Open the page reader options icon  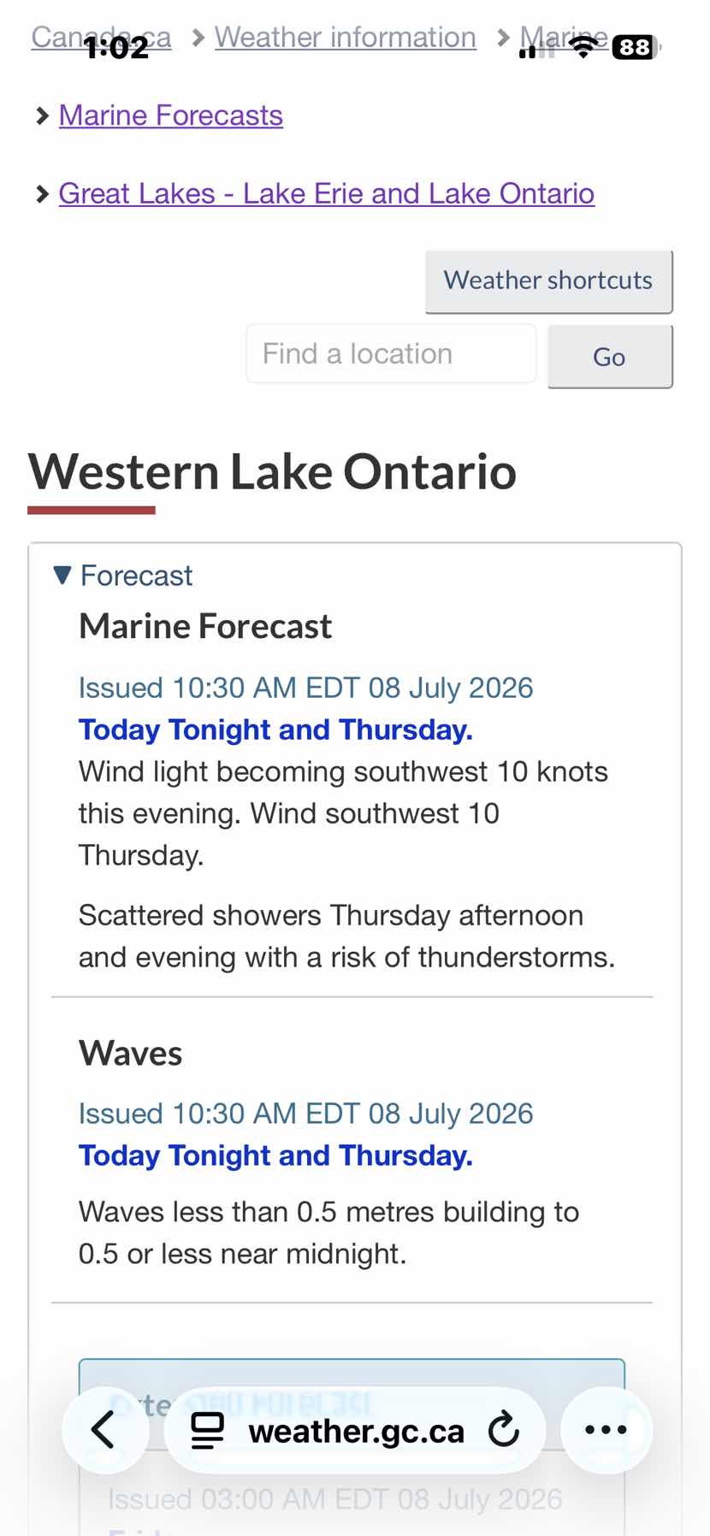207,1430
